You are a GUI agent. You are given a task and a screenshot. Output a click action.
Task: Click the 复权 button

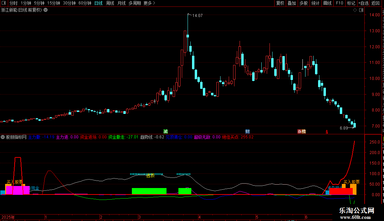point(280,3)
